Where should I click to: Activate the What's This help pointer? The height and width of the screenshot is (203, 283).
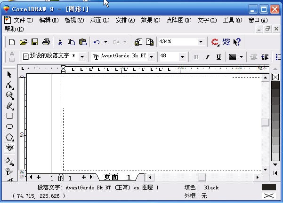[237, 42]
